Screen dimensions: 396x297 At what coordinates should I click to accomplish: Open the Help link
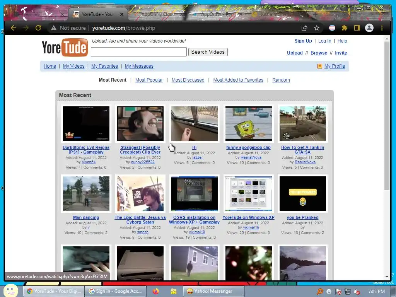click(x=342, y=41)
